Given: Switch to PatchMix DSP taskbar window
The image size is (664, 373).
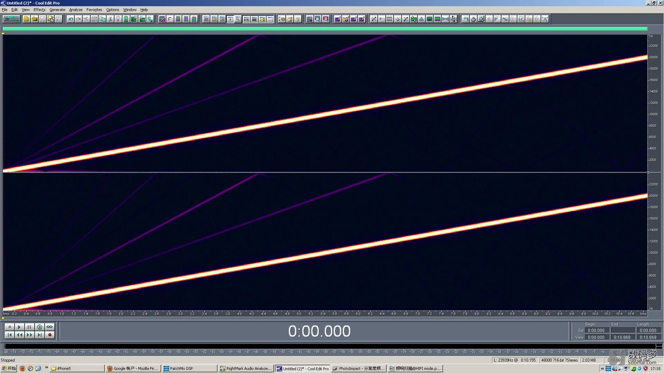Looking at the screenshot, I should click(190, 369).
